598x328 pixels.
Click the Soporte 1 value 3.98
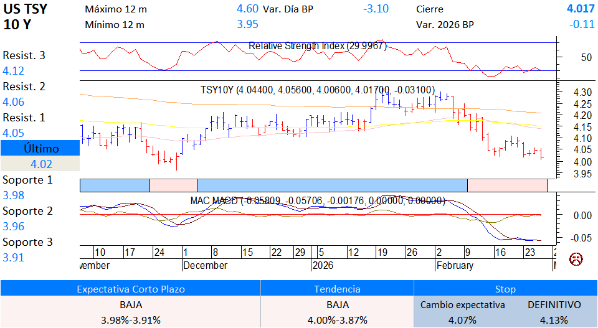14,195
